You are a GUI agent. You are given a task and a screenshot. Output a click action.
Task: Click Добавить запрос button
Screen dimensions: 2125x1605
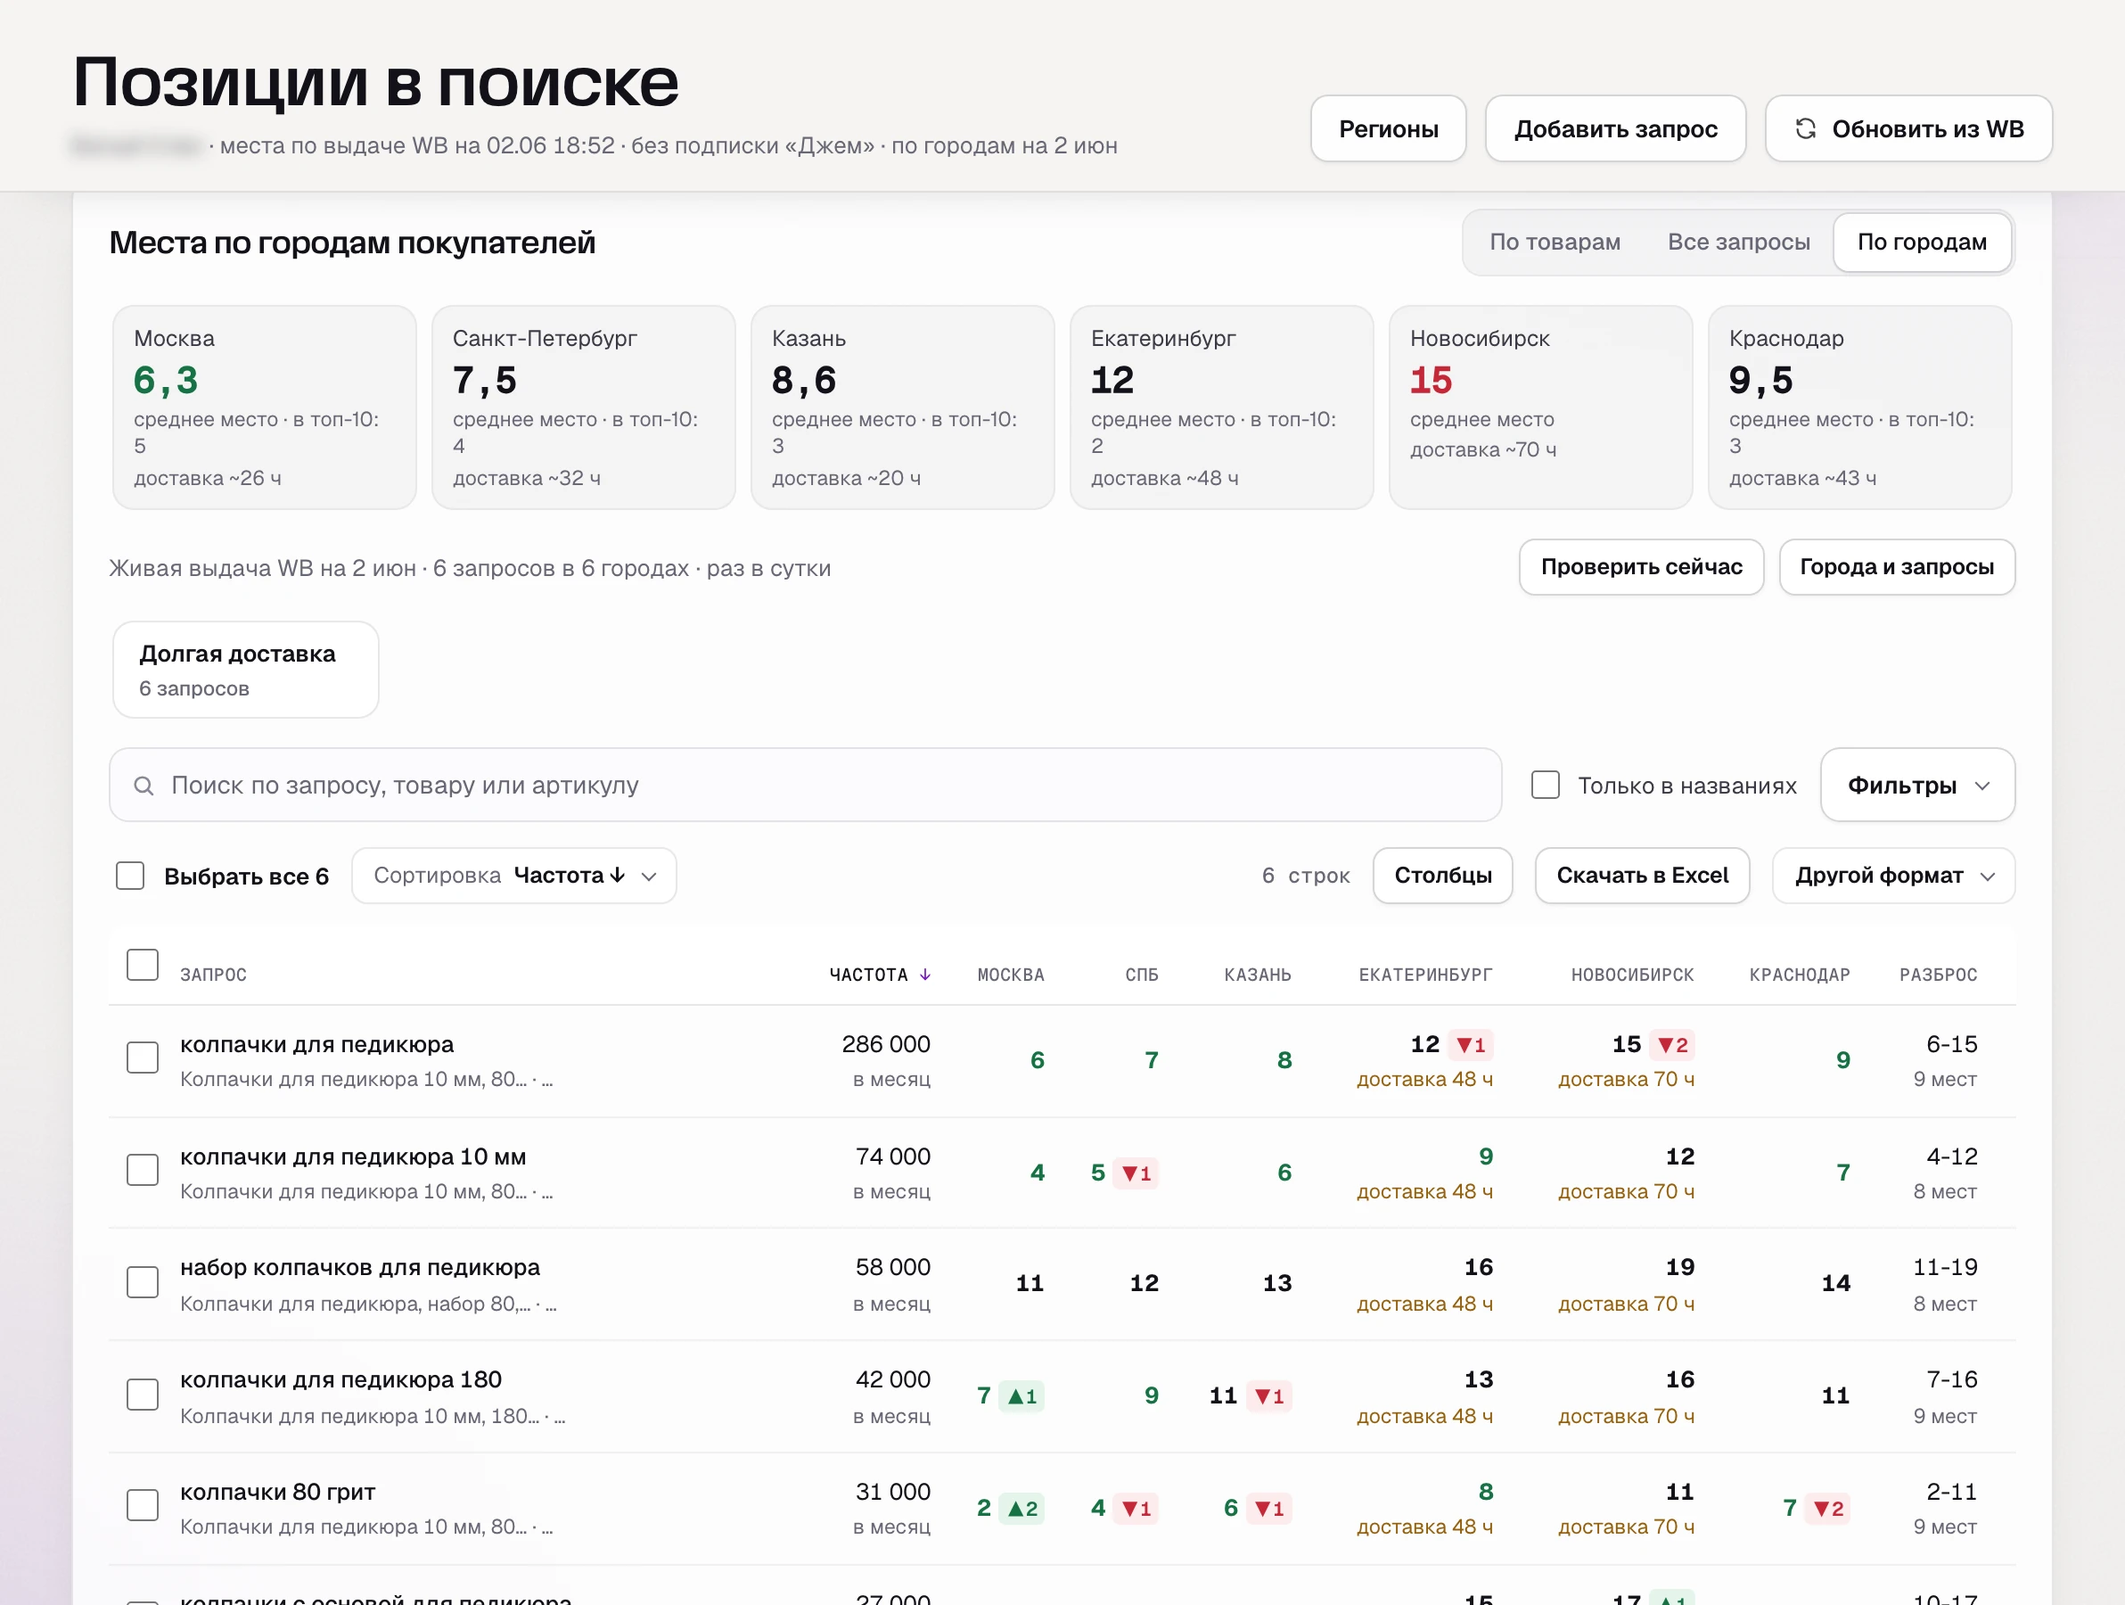[1615, 128]
